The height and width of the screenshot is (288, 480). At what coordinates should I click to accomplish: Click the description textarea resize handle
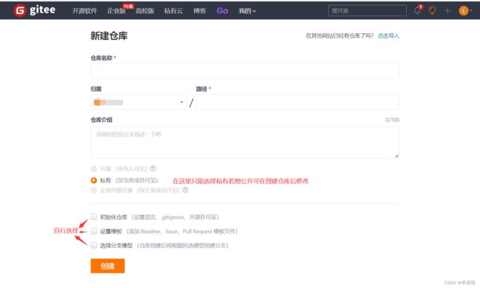point(397,156)
